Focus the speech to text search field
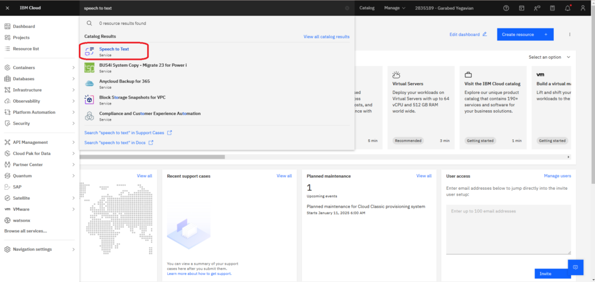This screenshot has height=282, width=595. coord(216,8)
